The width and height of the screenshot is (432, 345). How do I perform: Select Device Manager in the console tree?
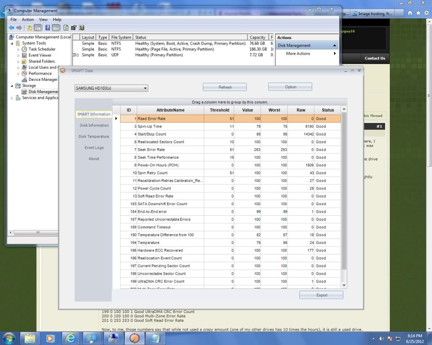(x=43, y=80)
